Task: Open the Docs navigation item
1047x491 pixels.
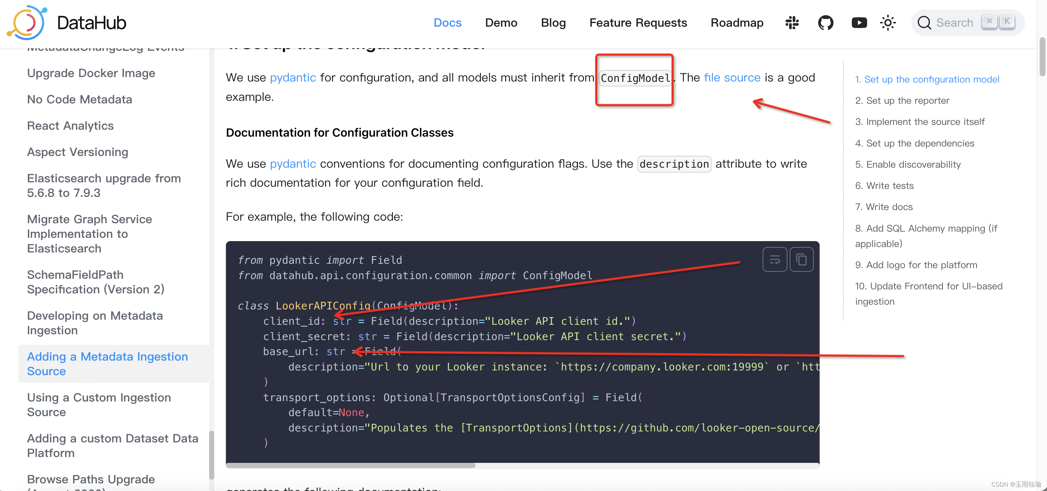Action: 447,23
